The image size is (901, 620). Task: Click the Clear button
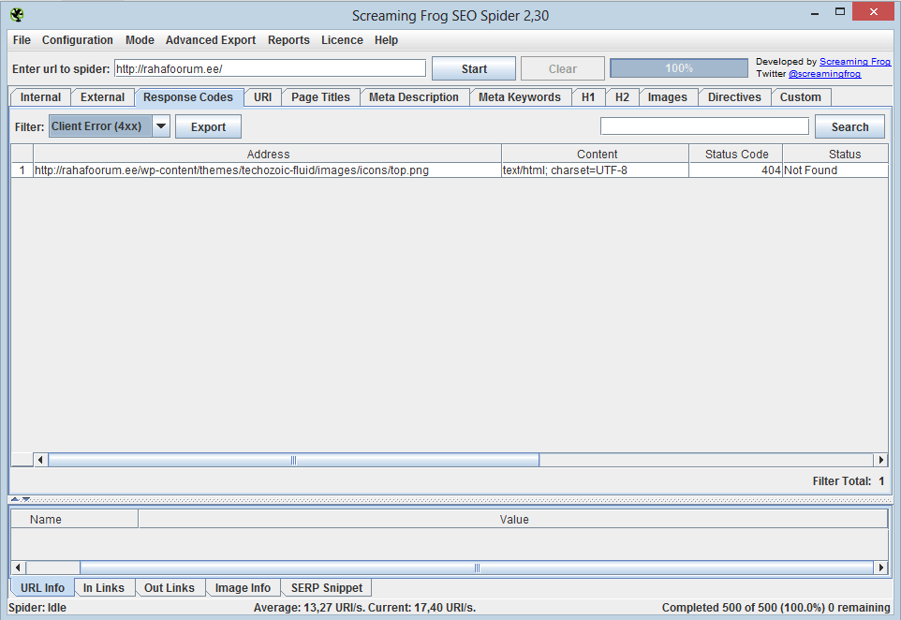coord(563,68)
